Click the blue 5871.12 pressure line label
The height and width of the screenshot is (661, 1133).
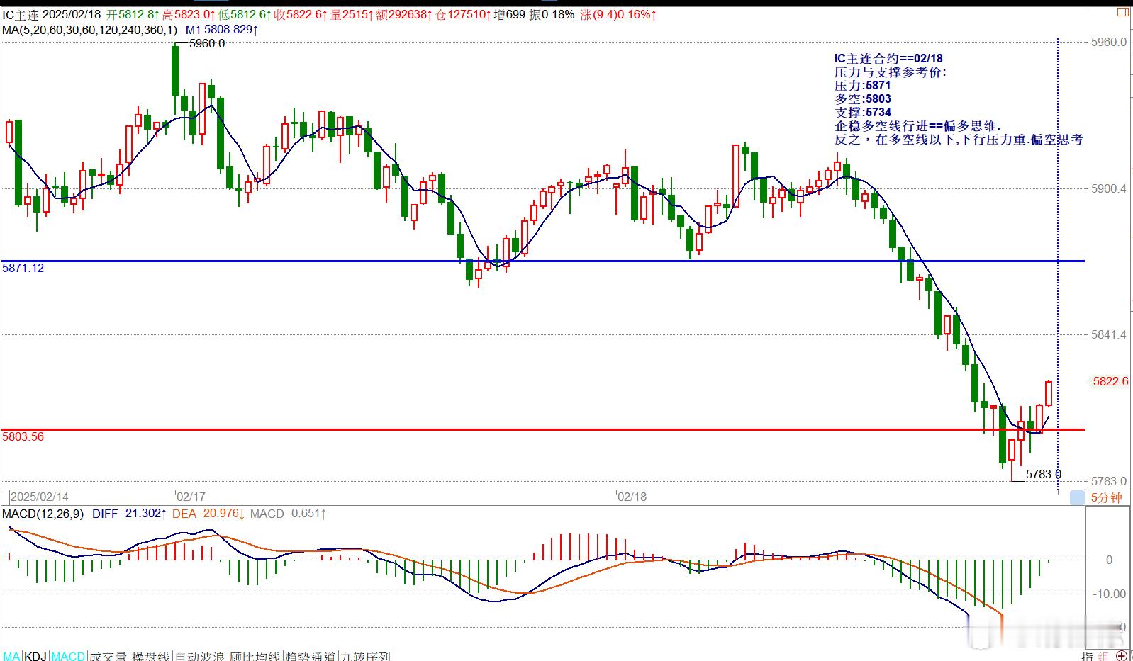[x=23, y=268]
